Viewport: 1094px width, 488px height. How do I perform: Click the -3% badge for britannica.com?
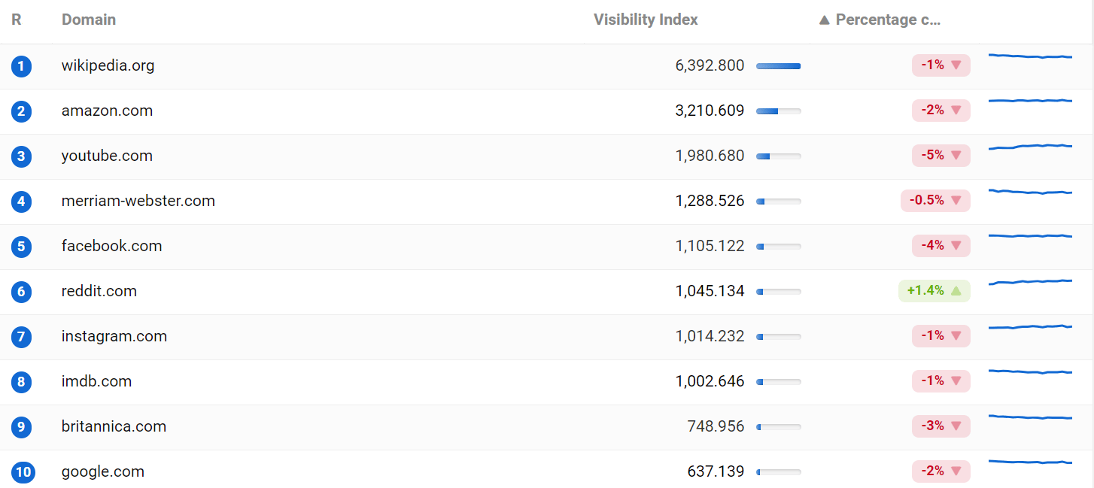[941, 426]
